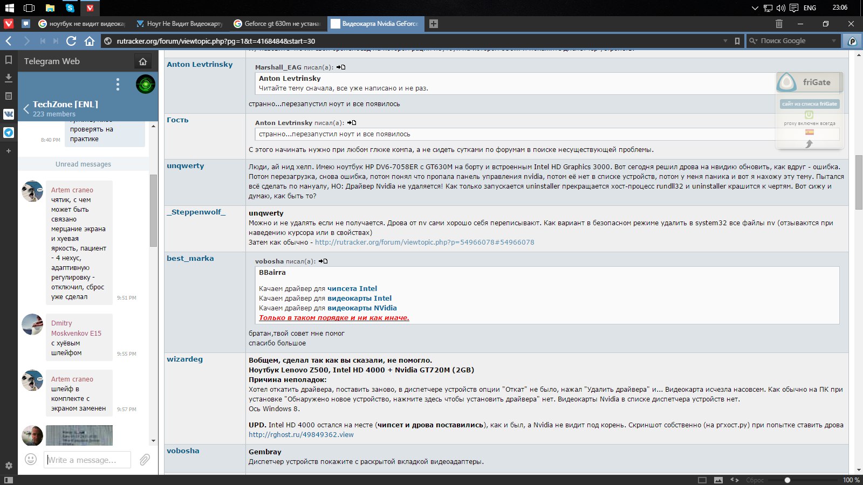Open the rghost.ru screenshot link
The width and height of the screenshot is (863, 485).
coord(301,435)
